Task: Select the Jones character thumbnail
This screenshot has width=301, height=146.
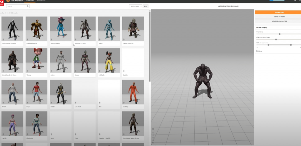Action: [85, 61]
